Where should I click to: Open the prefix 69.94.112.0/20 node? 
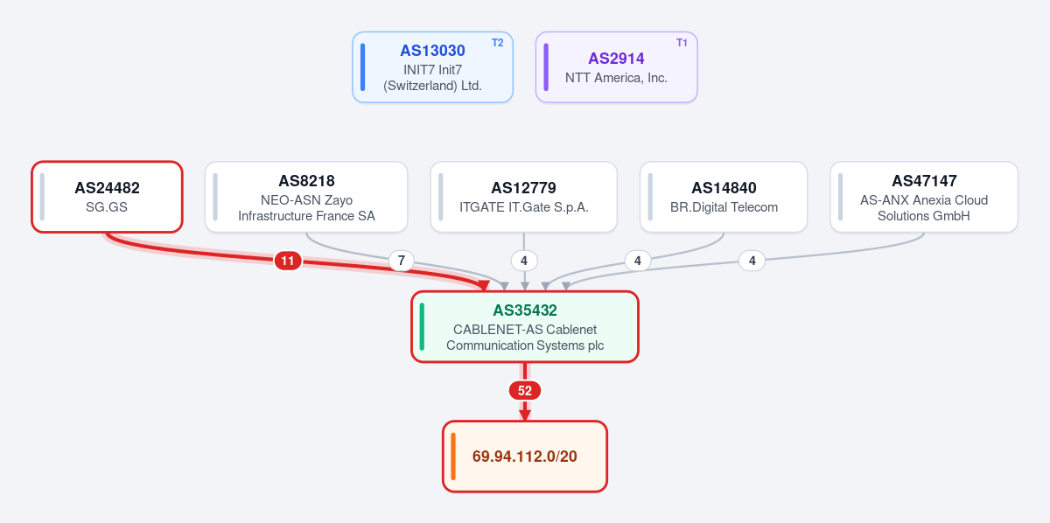525,457
